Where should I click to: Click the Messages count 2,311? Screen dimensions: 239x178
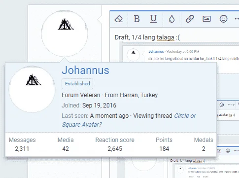point(22,149)
